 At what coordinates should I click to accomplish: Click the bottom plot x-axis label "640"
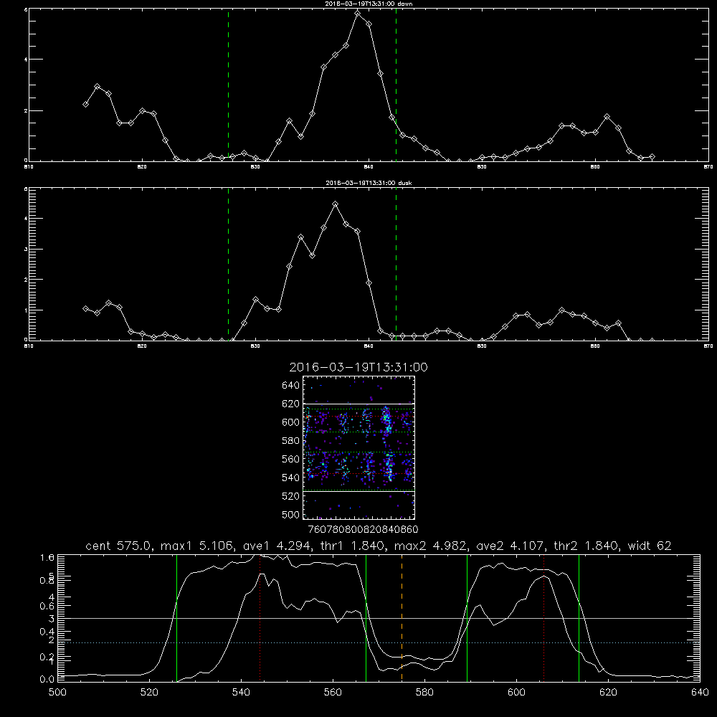(x=700, y=693)
